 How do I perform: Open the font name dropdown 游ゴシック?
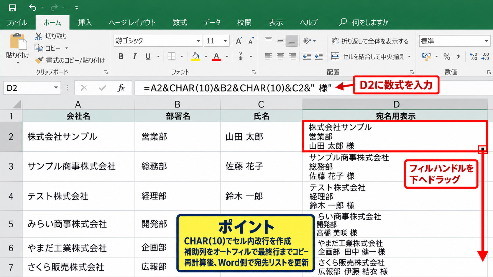click(198, 41)
